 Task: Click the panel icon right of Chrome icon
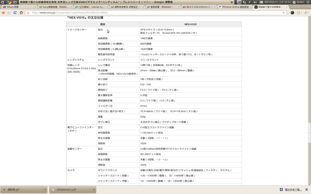click(x=15, y=2)
